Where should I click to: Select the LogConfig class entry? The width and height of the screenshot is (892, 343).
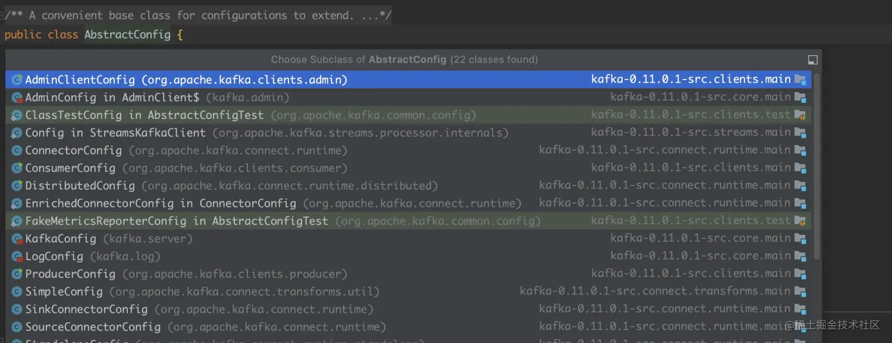pos(409,256)
